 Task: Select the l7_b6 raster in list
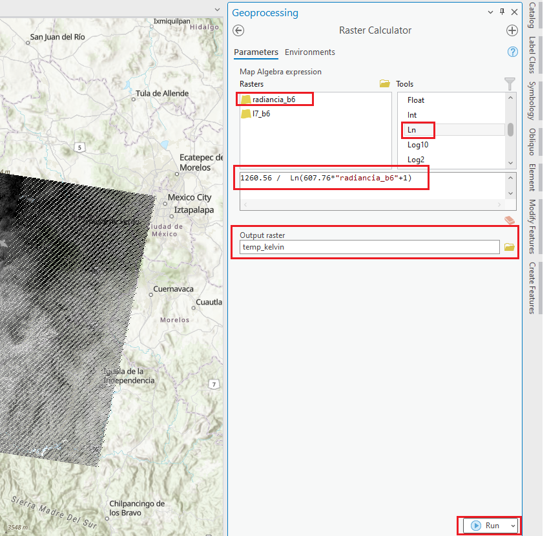[x=261, y=114]
